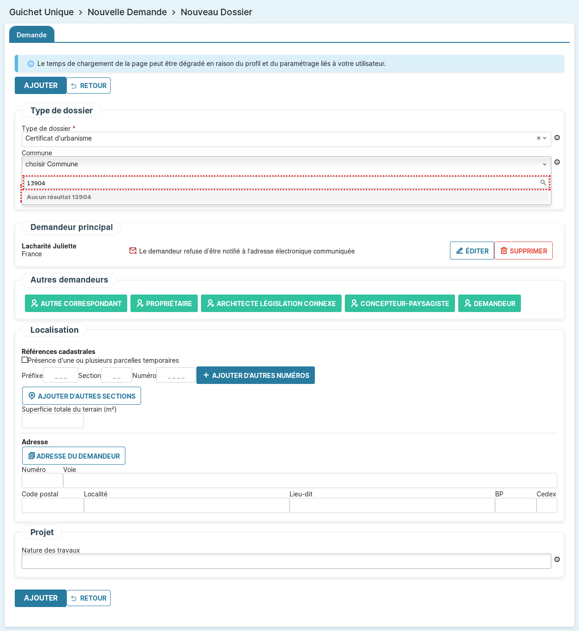579x631 pixels.
Task: Delete the applicant using SUPPRIMER
Action: coord(523,251)
